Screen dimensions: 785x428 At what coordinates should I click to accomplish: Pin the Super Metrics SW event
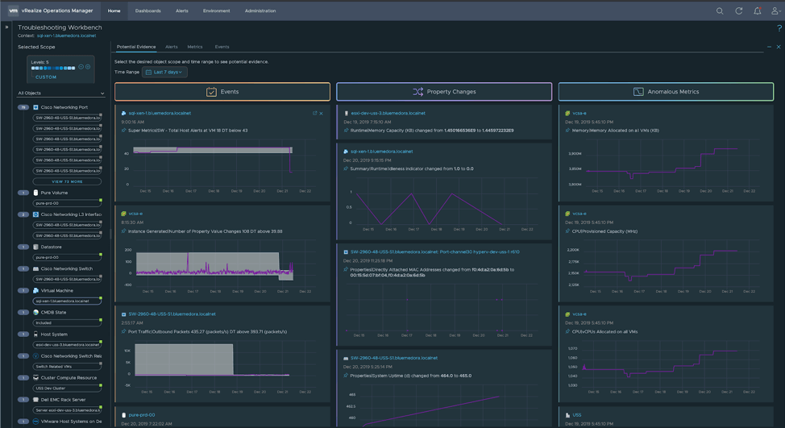[x=123, y=130]
